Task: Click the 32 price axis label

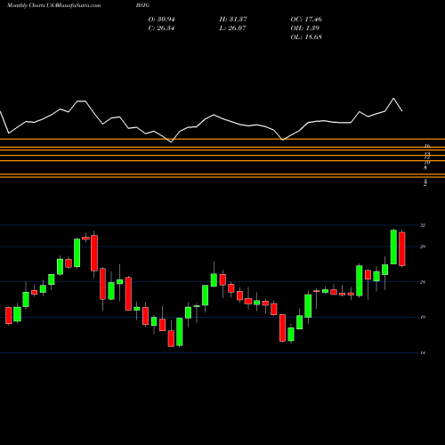Action: coord(423,225)
